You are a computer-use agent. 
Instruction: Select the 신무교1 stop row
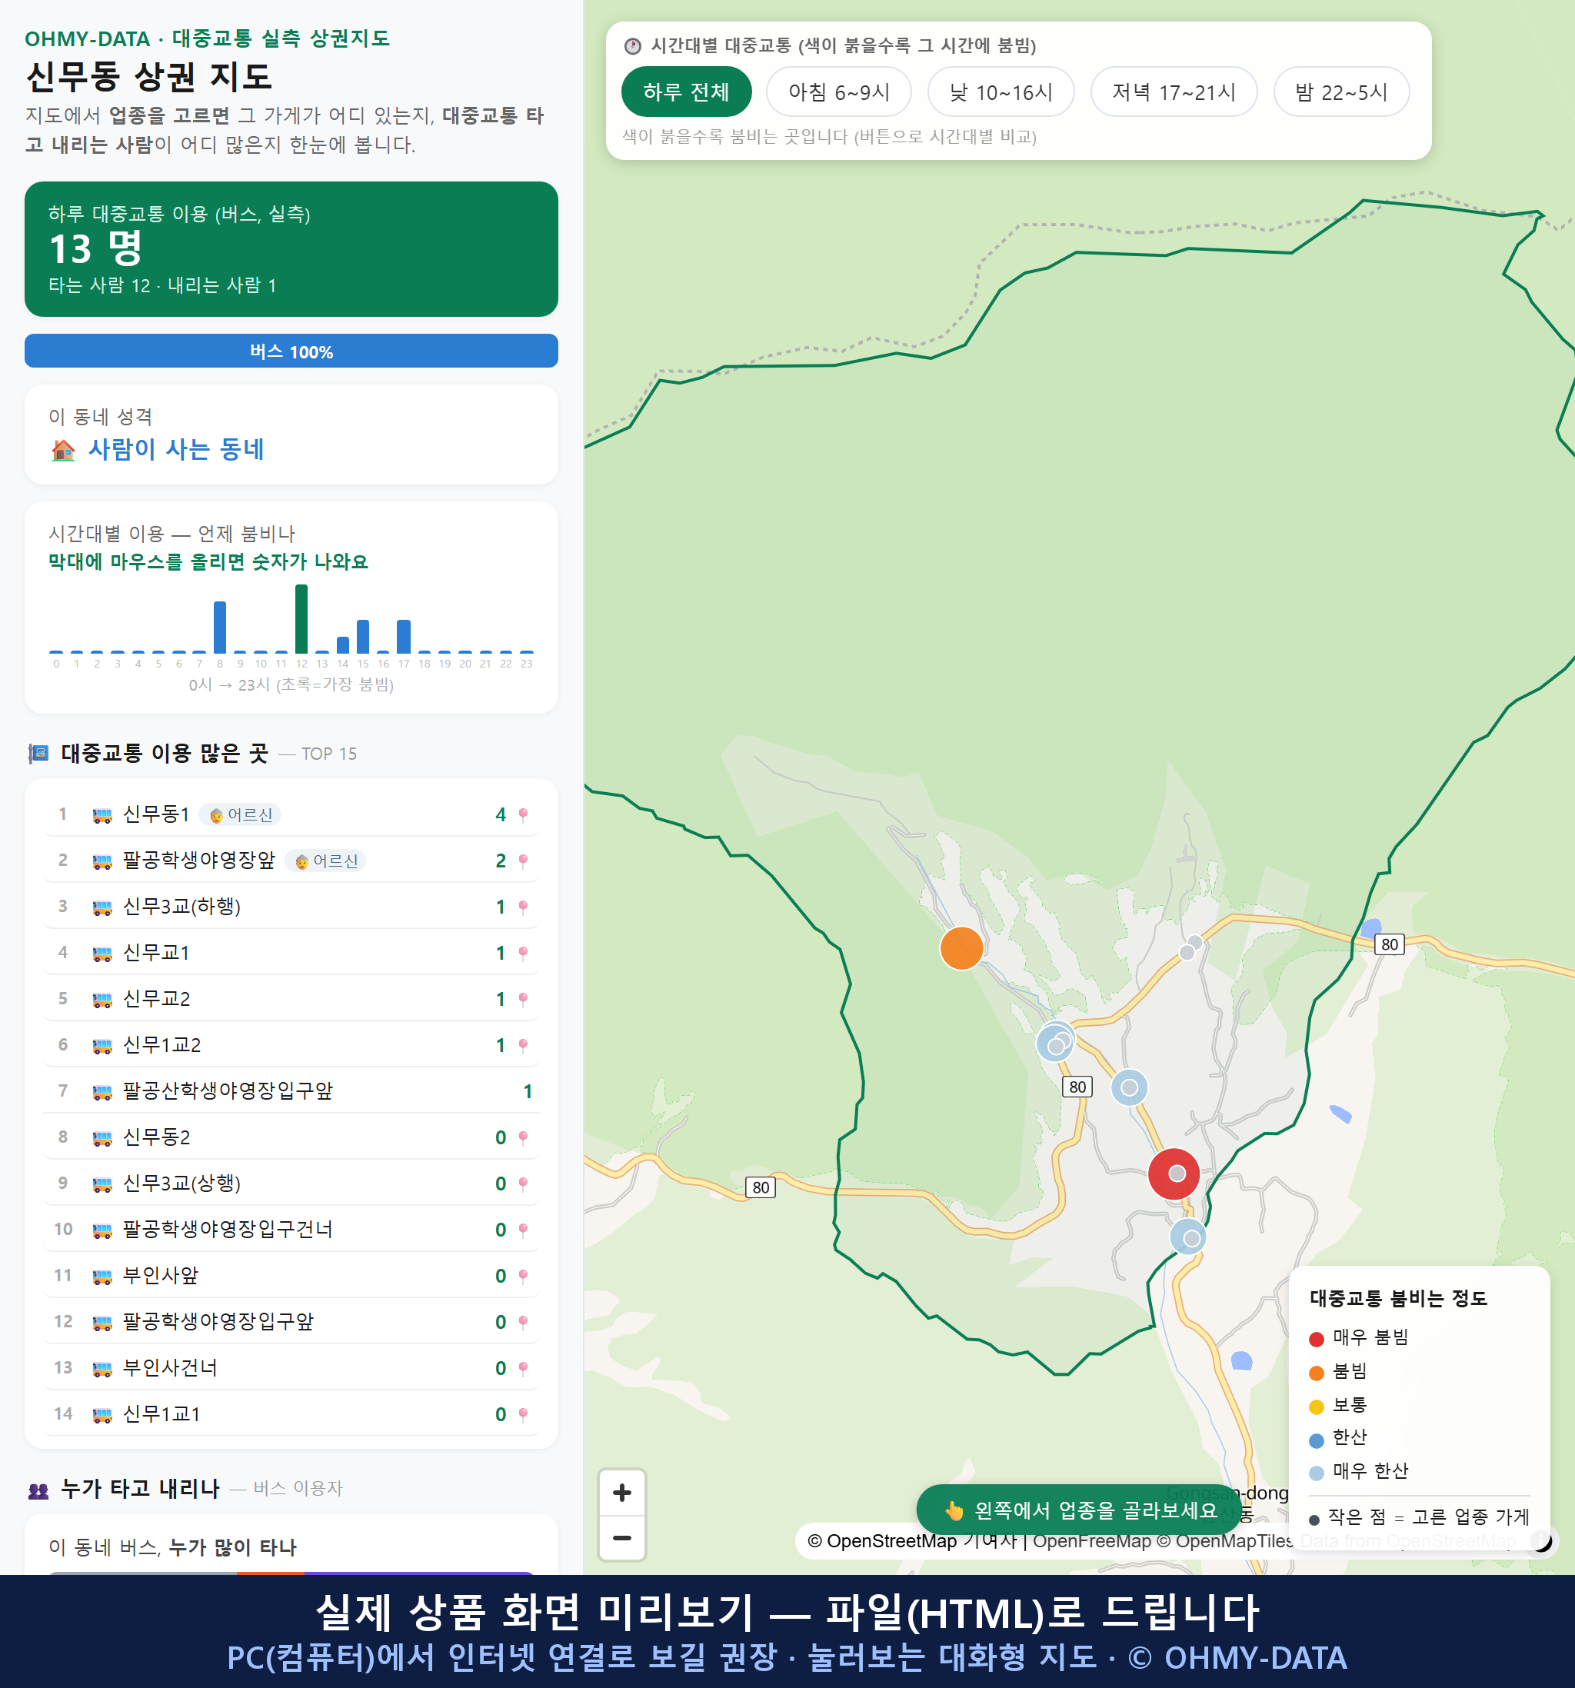click(291, 954)
